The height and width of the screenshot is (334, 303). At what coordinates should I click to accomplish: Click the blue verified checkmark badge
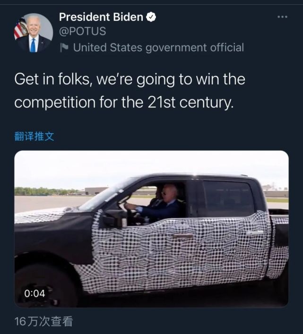(x=151, y=17)
